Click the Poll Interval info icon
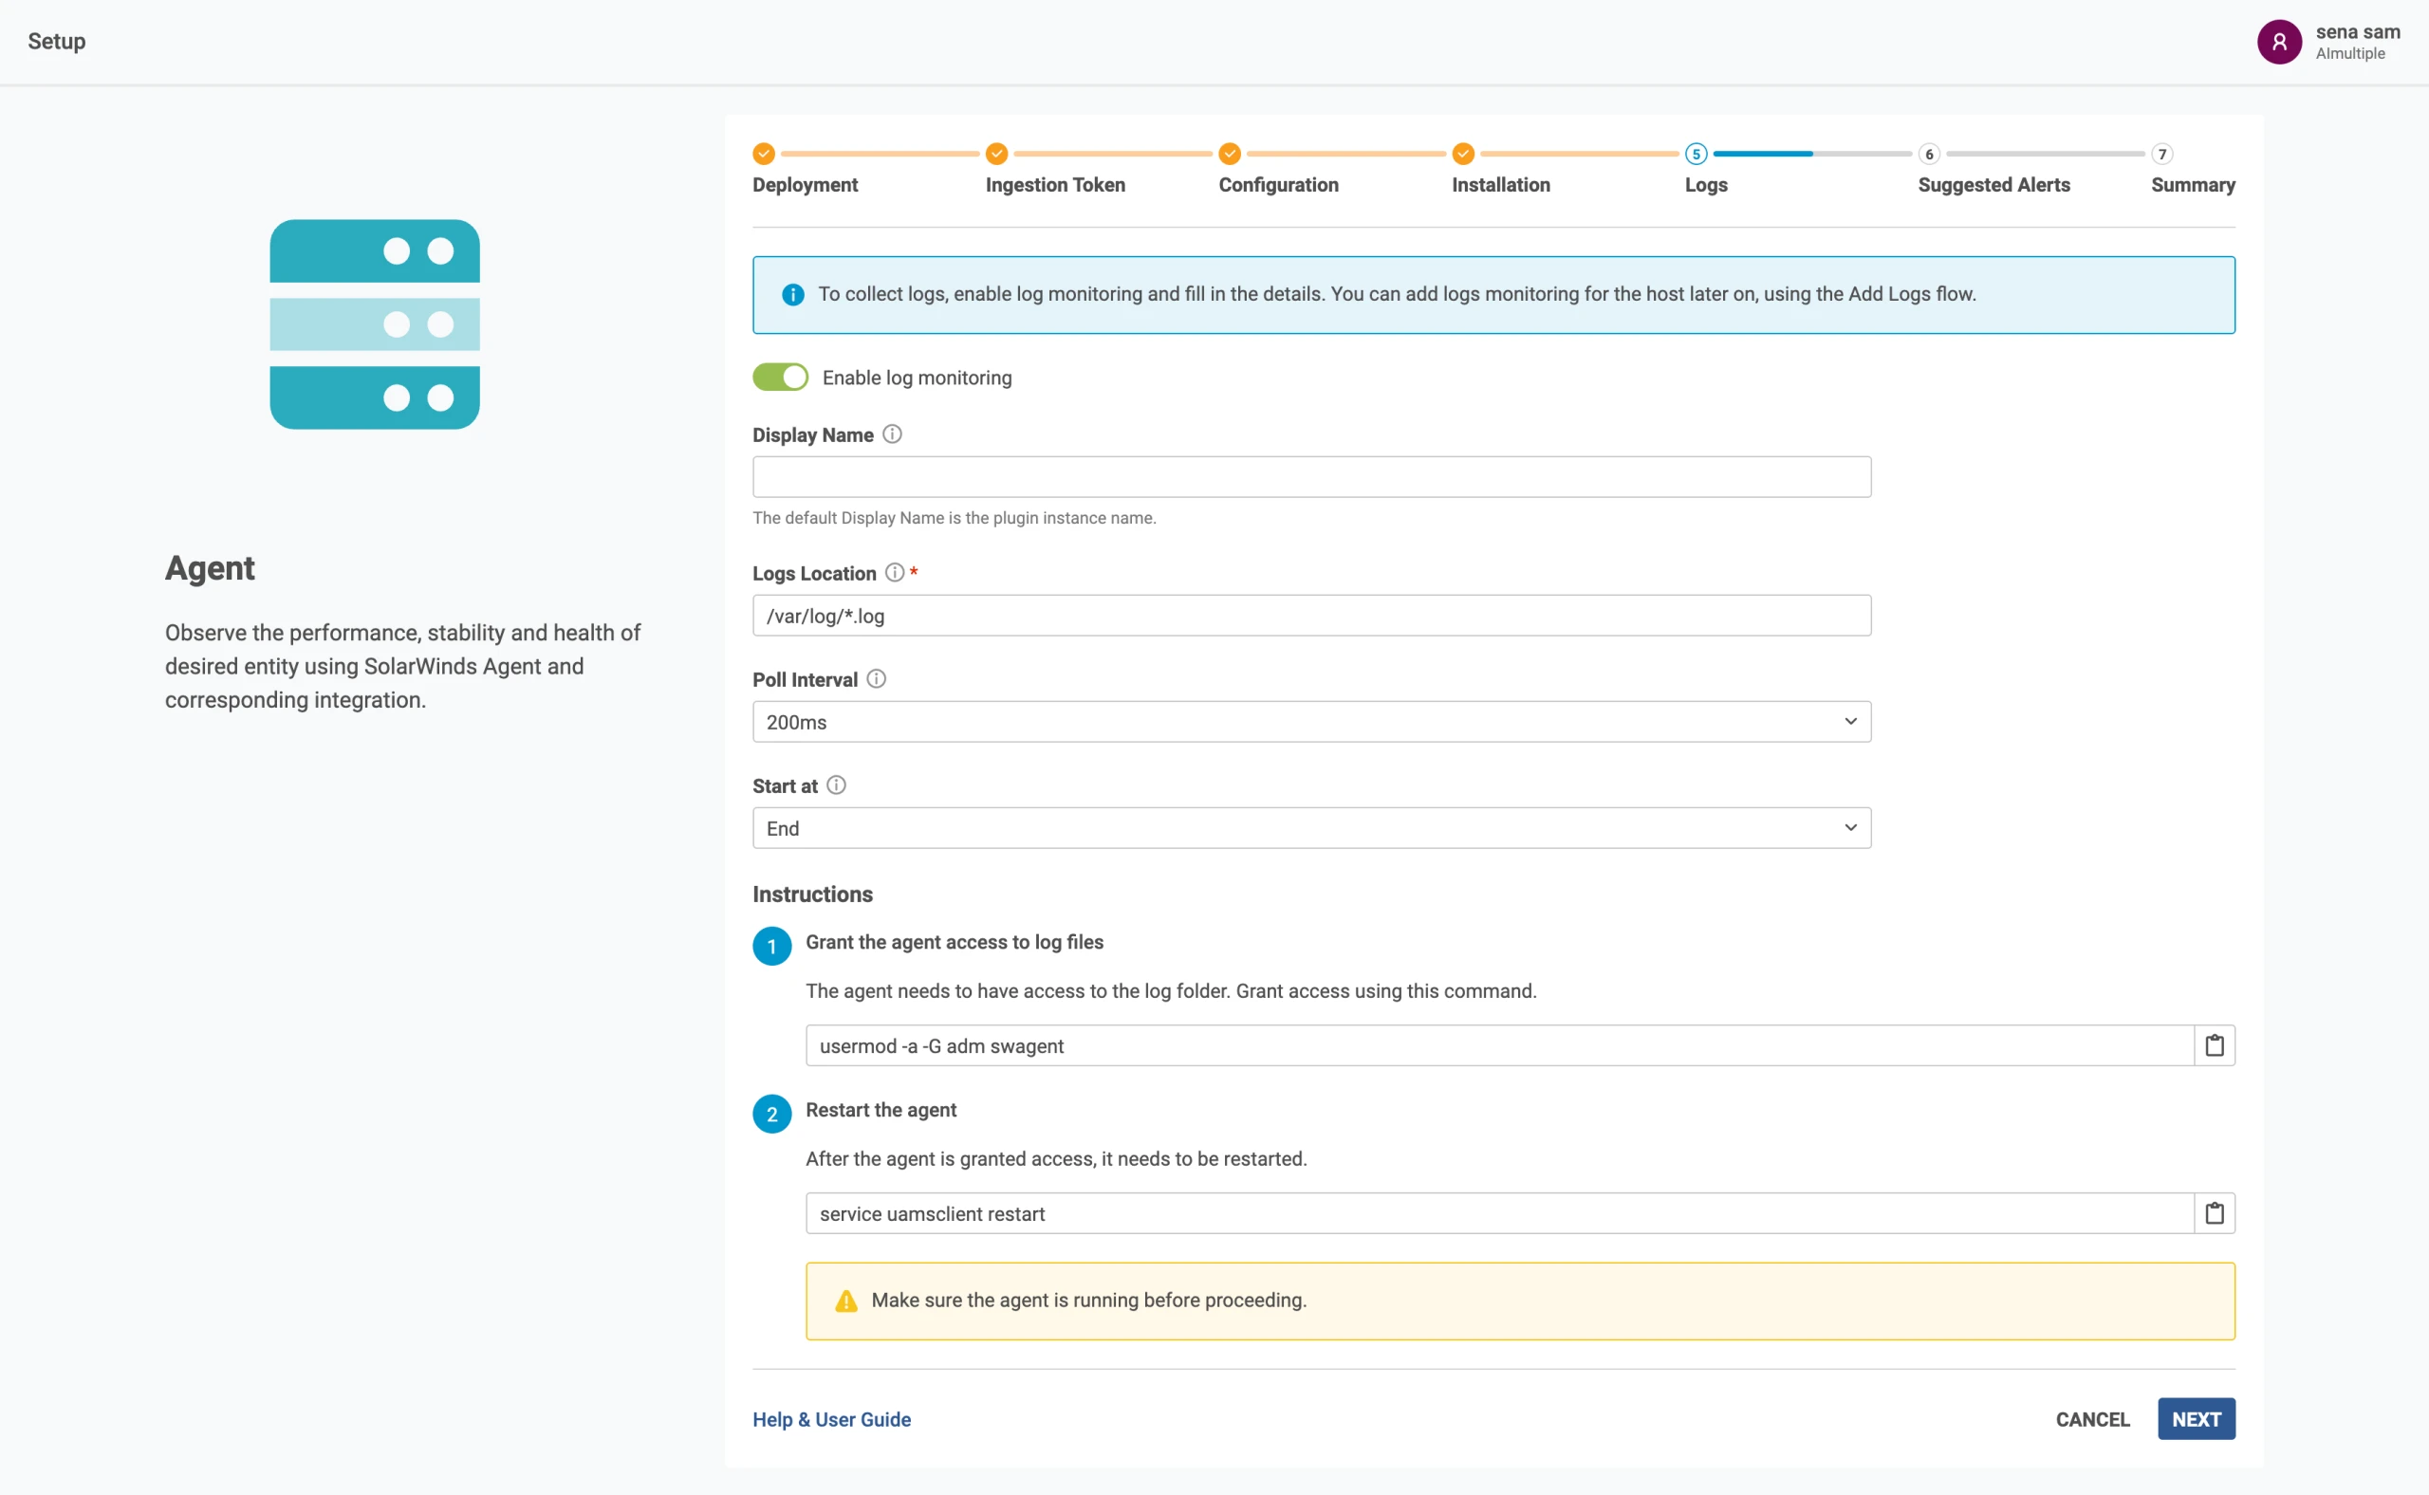The image size is (2429, 1495). [x=877, y=679]
